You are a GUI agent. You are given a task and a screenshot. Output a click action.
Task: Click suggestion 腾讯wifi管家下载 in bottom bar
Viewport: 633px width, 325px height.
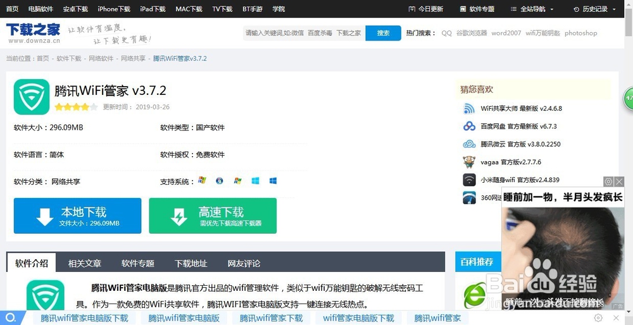coord(272,318)
